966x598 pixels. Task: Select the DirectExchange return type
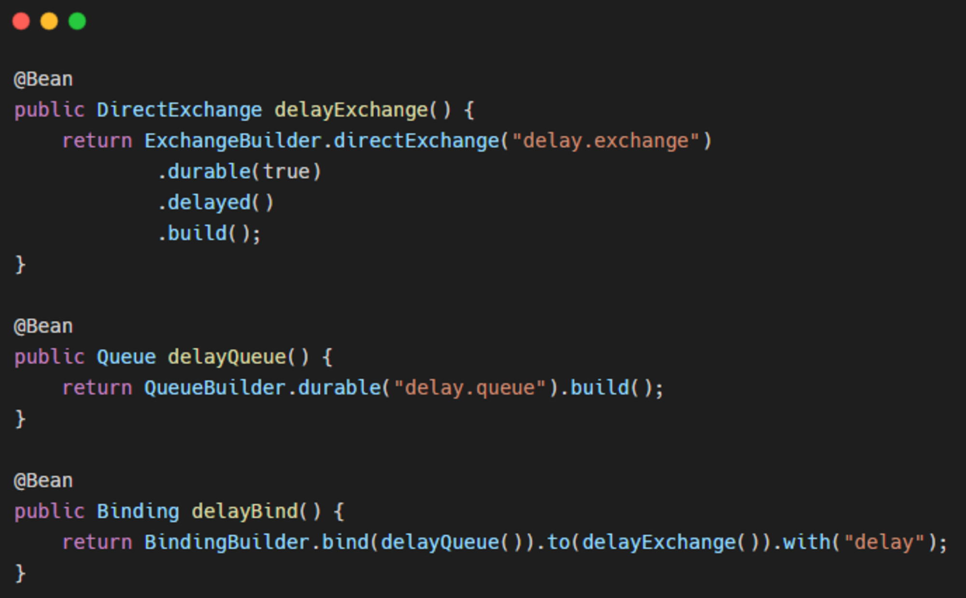179,110
